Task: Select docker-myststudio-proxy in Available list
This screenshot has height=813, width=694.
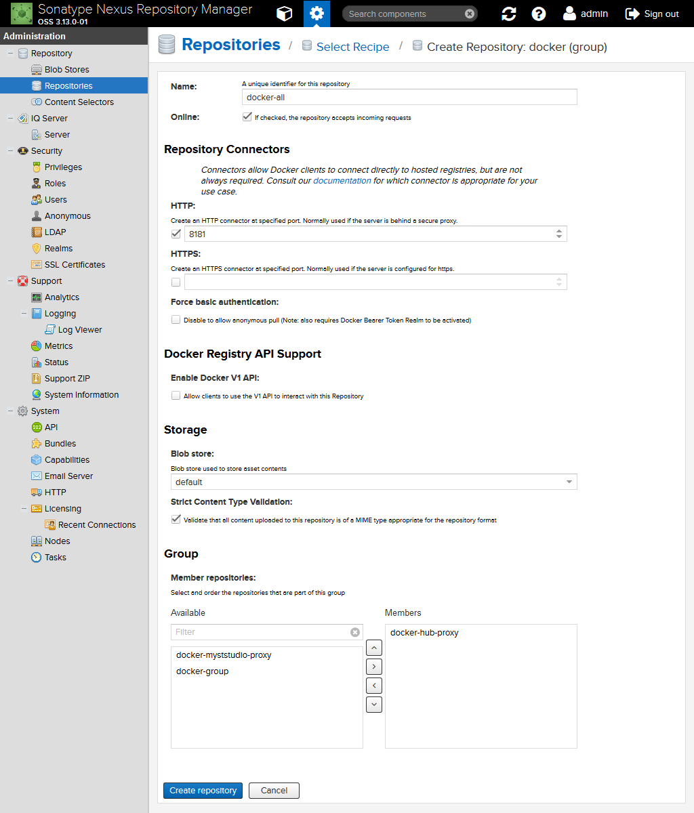Action: tap(267, 655)
